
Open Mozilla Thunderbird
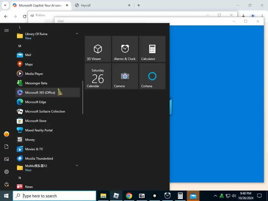point(48,158)
